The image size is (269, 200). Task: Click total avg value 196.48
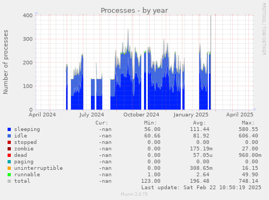[200, 181]
